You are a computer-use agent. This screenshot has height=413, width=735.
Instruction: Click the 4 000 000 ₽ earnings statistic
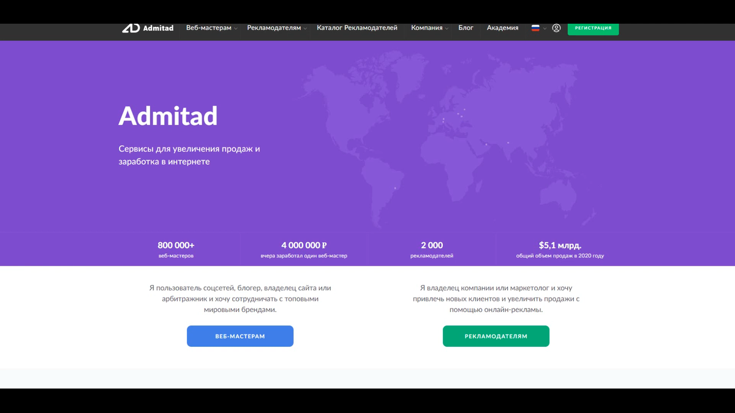[304, 249]
